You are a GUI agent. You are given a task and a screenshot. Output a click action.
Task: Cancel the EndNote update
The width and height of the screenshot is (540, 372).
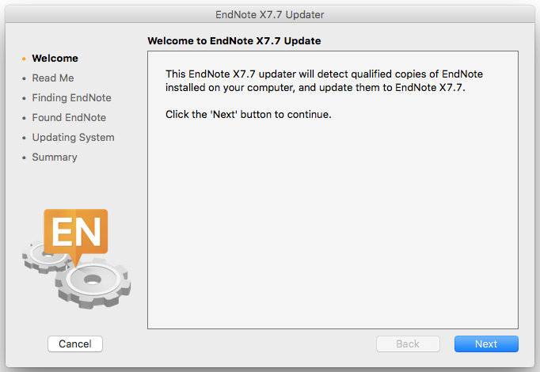point(75,344)
